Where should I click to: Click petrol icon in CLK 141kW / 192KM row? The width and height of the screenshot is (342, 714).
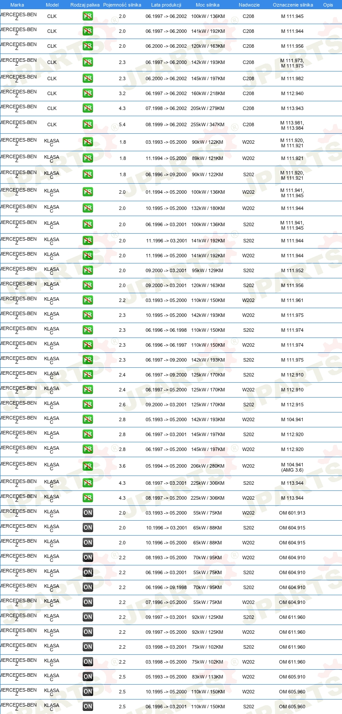(x=88, y=31)
